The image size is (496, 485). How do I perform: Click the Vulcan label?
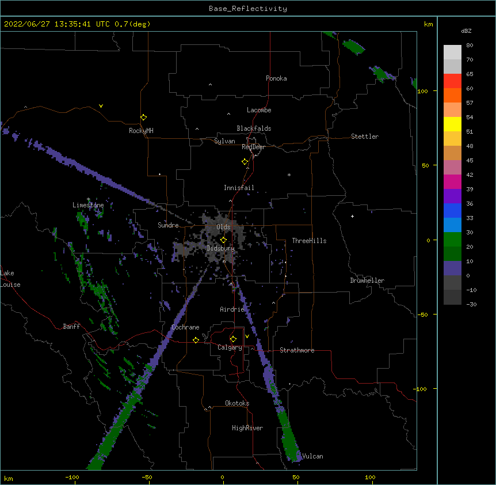pyautogui.click(x=312, y=456)
